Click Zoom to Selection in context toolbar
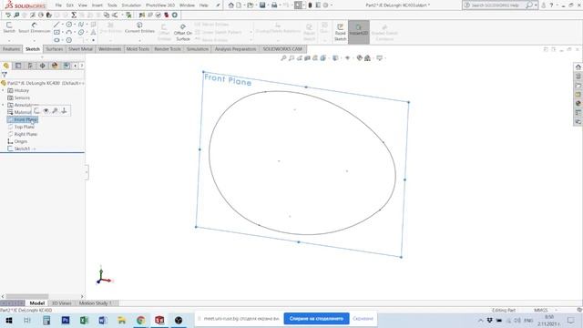 click(55, 111)
